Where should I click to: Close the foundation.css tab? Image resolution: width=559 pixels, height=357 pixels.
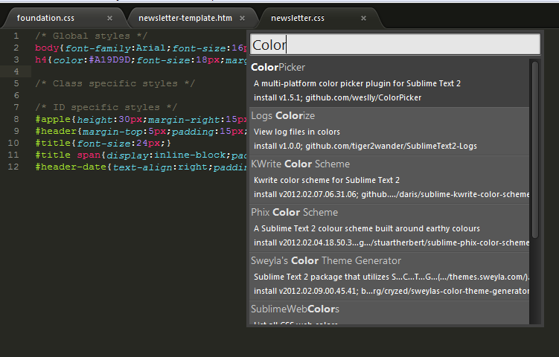[x=110, y=18]
